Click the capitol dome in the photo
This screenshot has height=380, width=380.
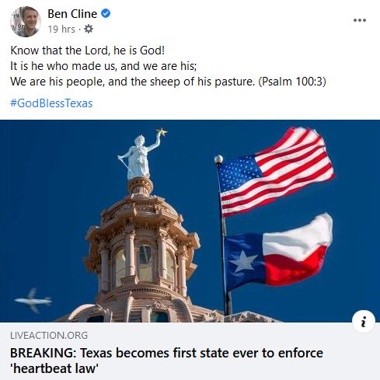point(141,250)
